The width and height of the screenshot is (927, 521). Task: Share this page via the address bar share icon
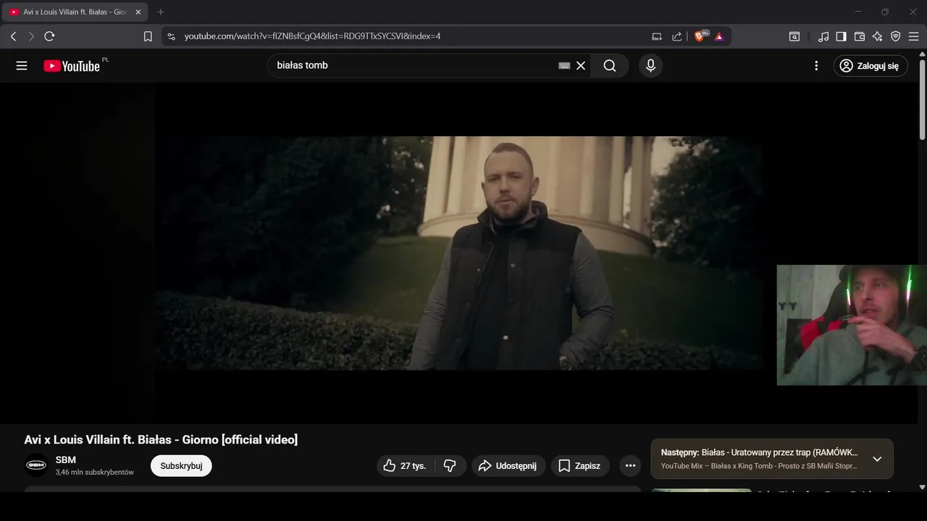pos(677,36)
